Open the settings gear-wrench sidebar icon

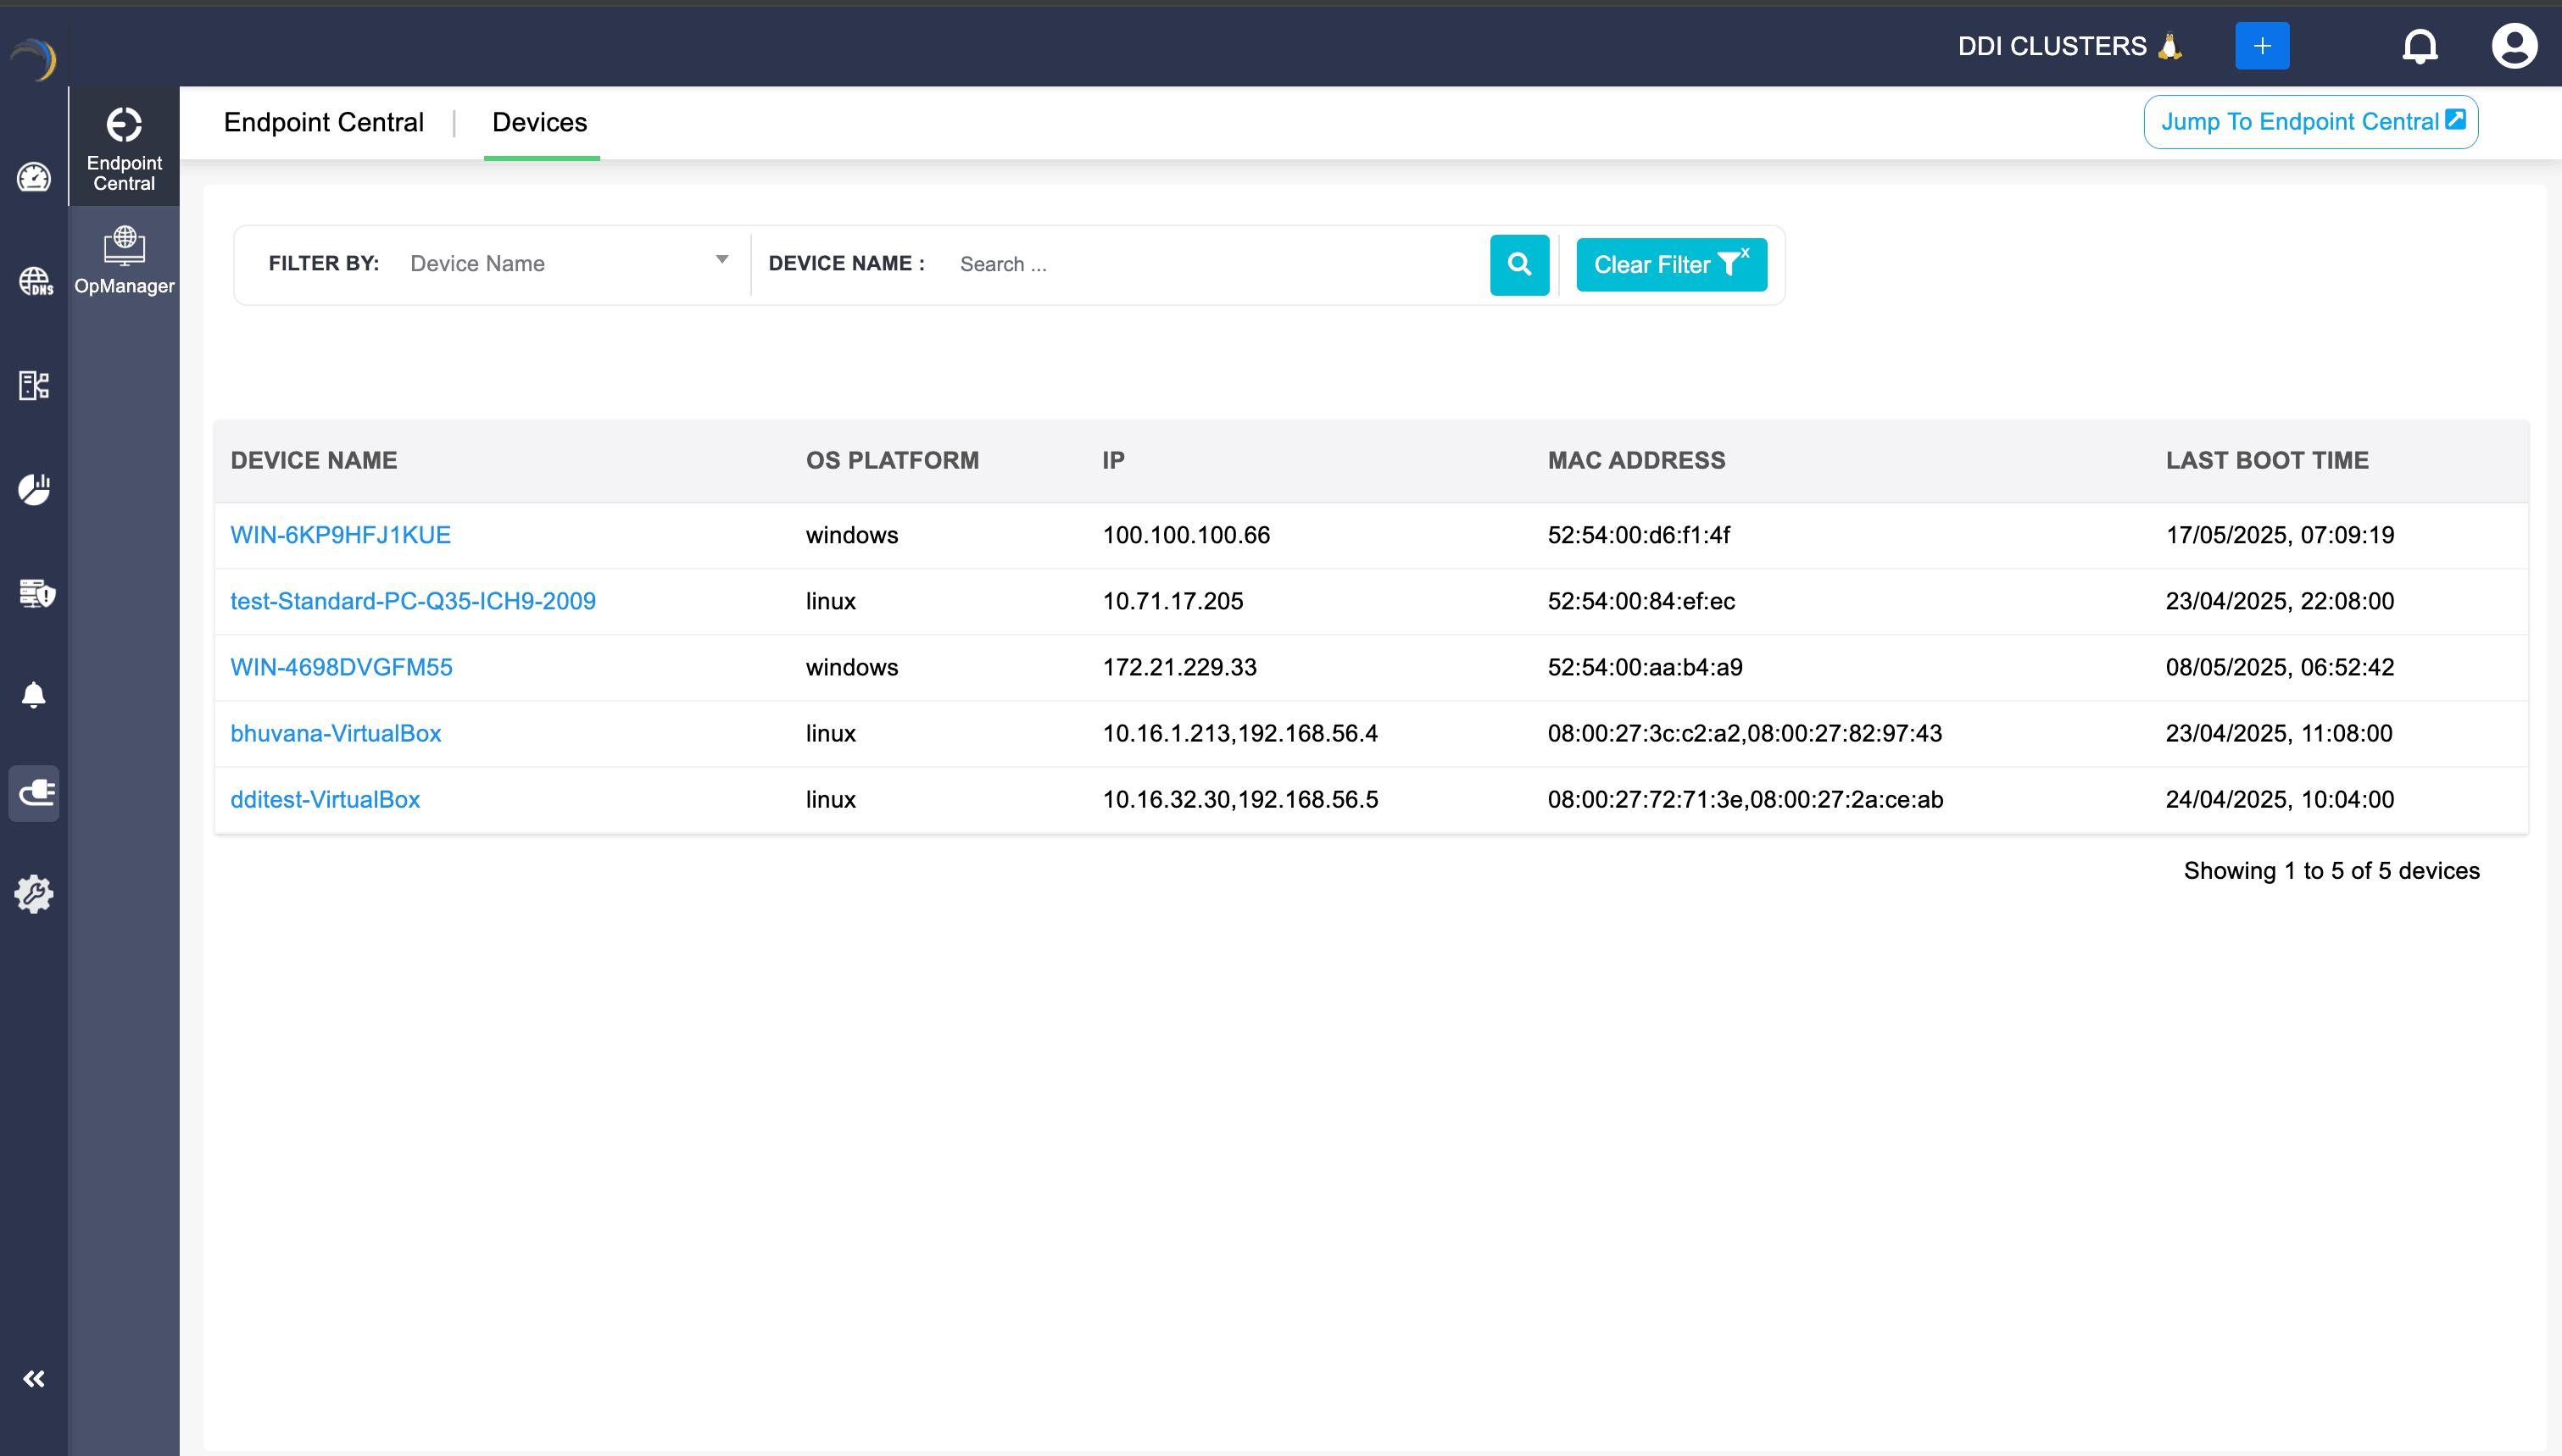coord(34,893)
